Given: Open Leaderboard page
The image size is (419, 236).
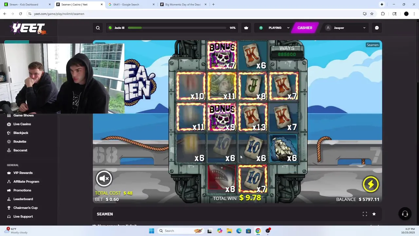Looking at the screenshot, I should [23, 199].
